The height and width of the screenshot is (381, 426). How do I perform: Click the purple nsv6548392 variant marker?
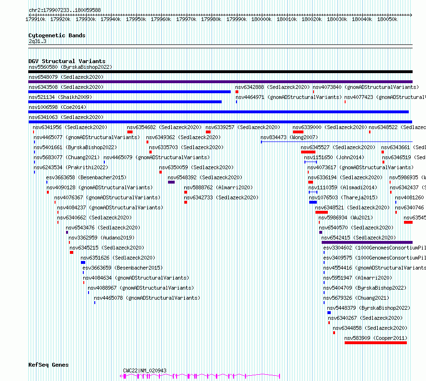point(171,182)
